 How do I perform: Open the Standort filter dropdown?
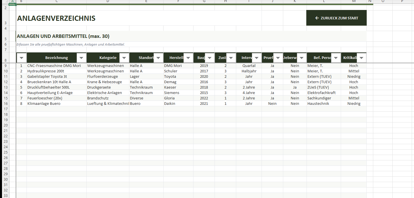[x=158, y=58]
